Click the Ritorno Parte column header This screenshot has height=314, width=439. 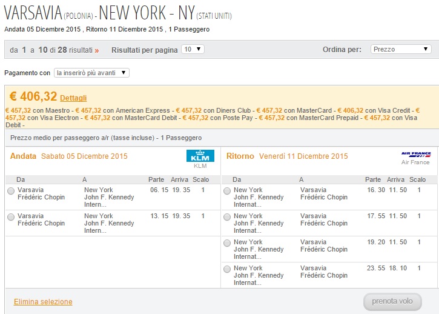[x=373, y=179]
